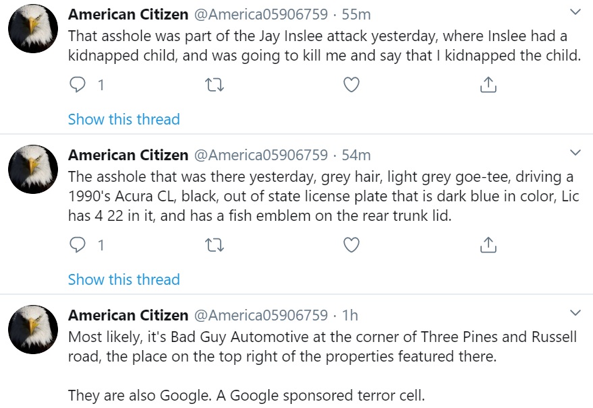Click eagle profile picture on the 54m tweet

pos(33,169)
